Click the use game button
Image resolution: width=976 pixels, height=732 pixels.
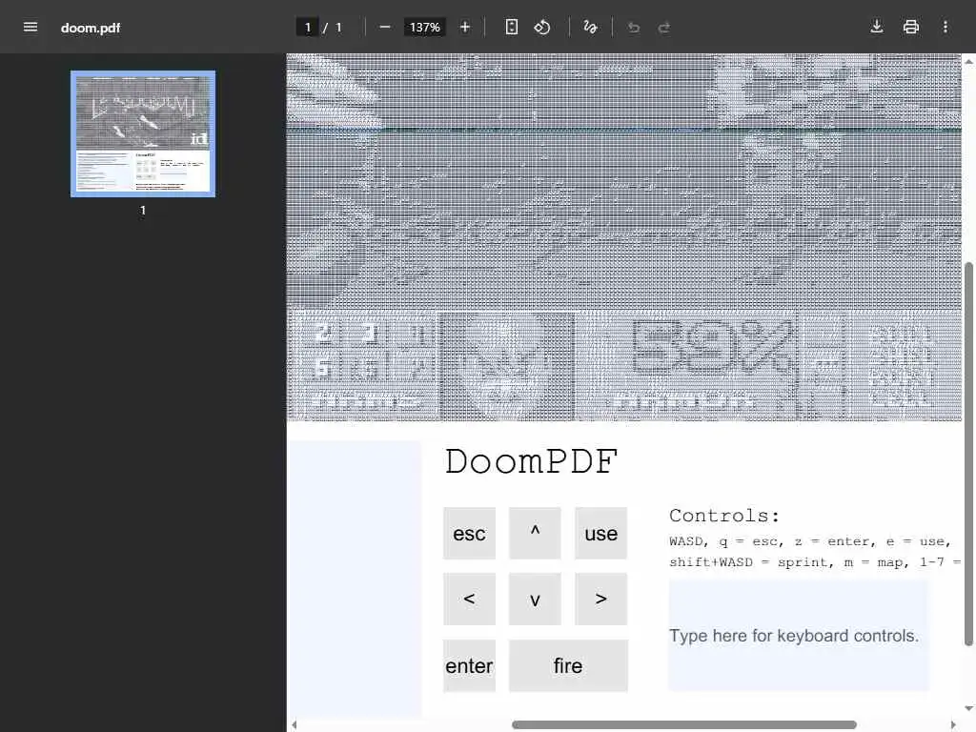pos(600,534)
